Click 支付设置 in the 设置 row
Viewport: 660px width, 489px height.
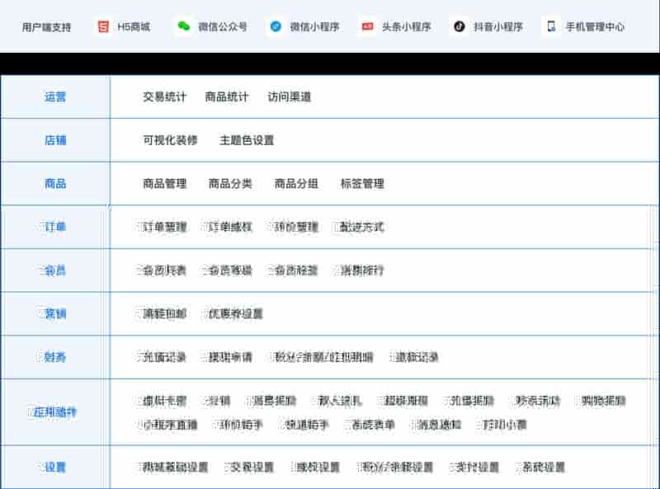476,467
